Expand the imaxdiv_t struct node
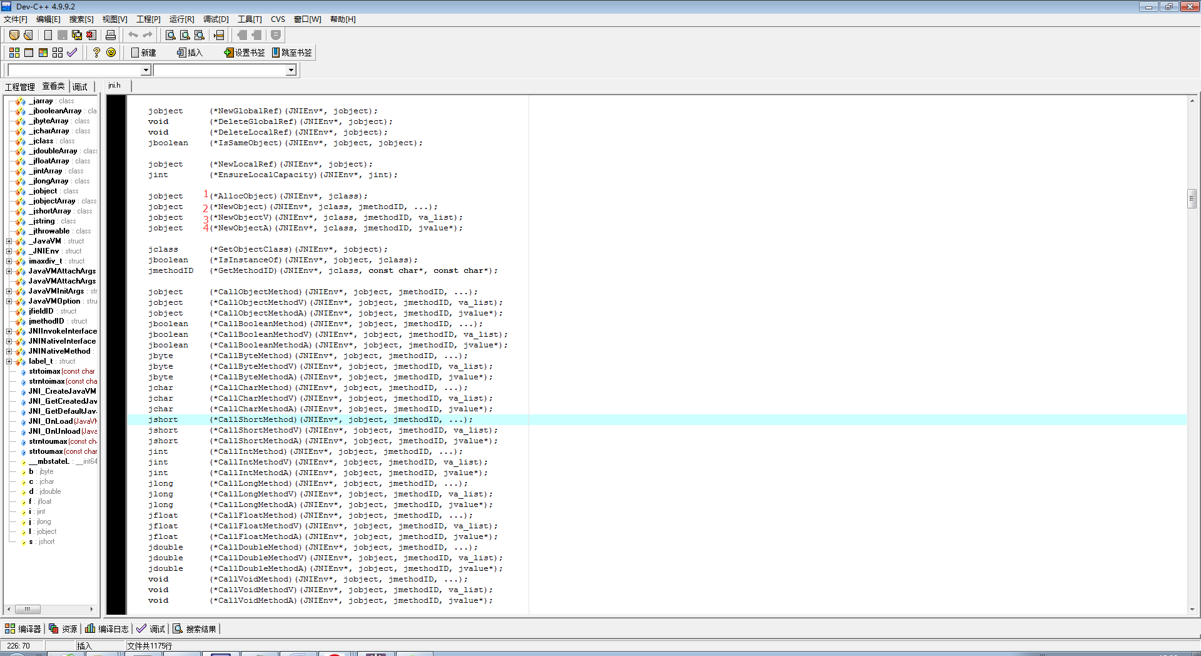Image resolution: width=1201 pixels, height=656 pixels. (x=9, y=261)
